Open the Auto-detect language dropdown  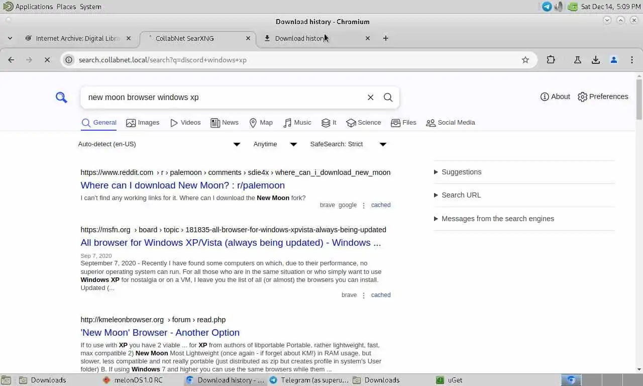pos(159,144)
